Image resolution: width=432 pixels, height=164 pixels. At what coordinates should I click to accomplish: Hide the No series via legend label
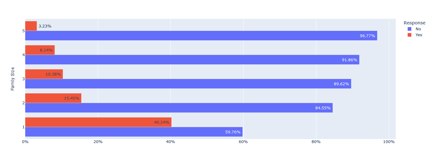(x=418, y=29)
